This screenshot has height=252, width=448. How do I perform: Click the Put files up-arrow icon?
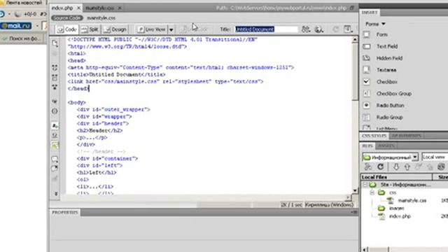coord(407,167)
